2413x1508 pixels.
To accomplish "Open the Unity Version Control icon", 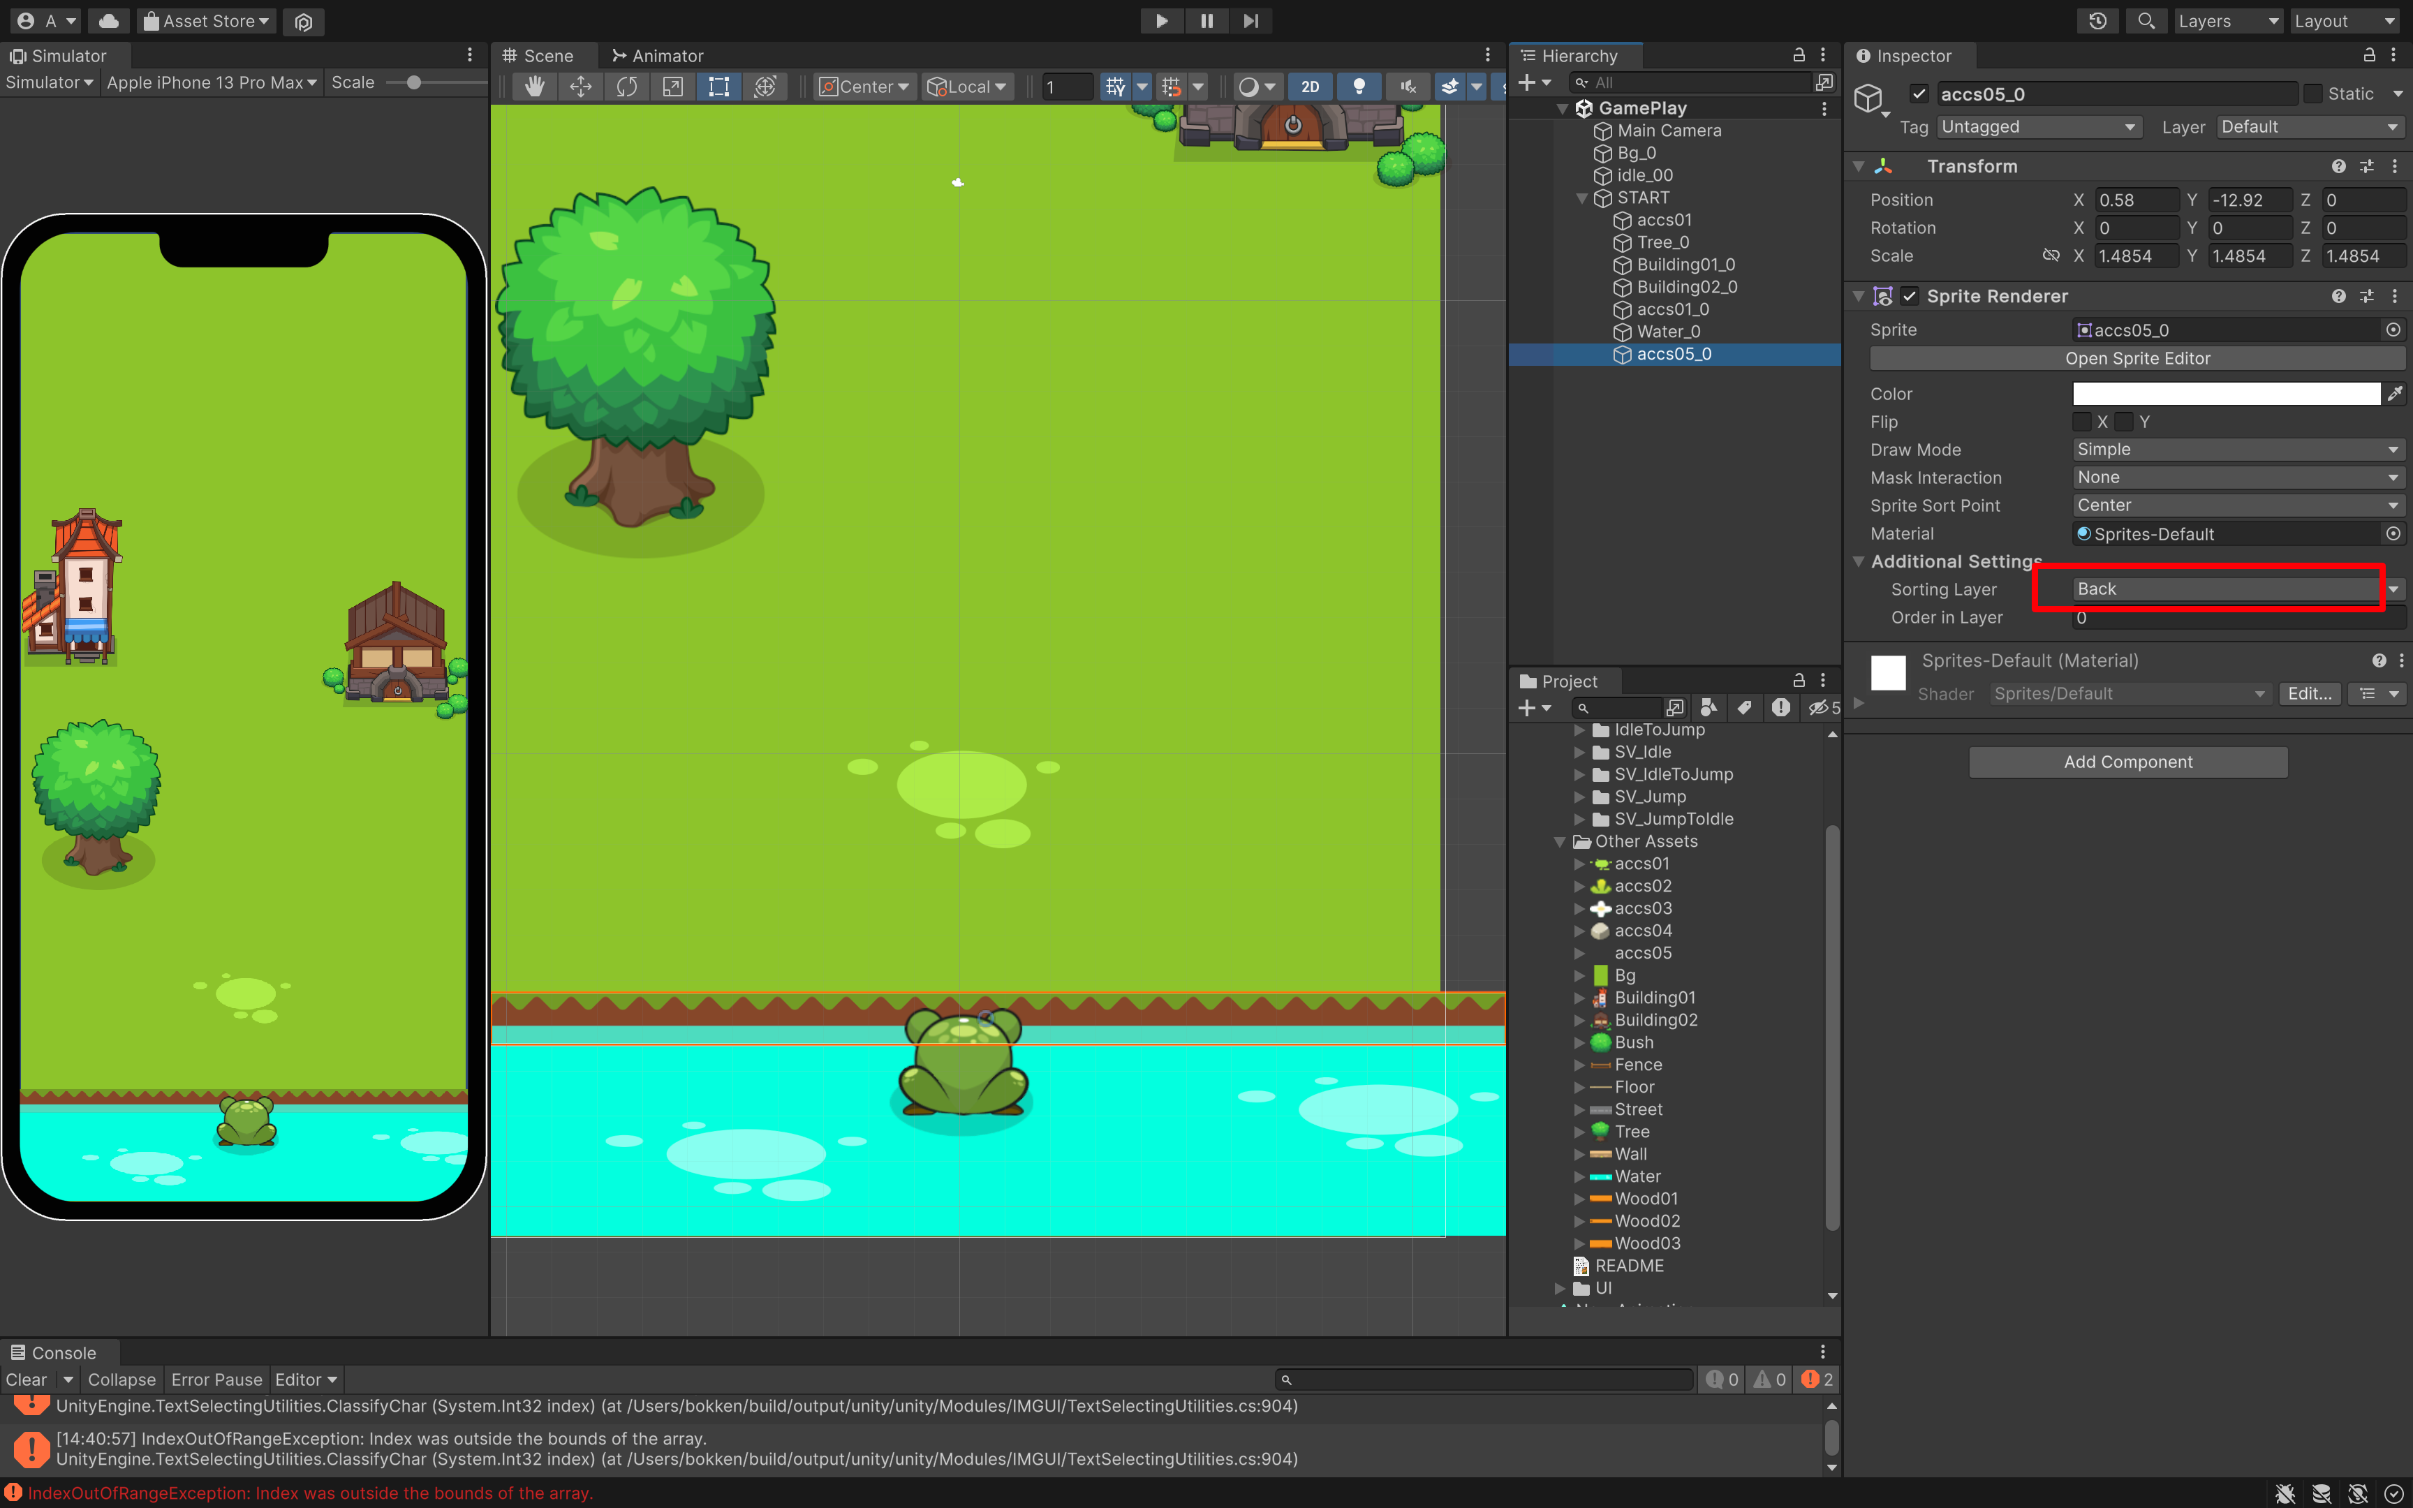I will click(x=304, y=21).
